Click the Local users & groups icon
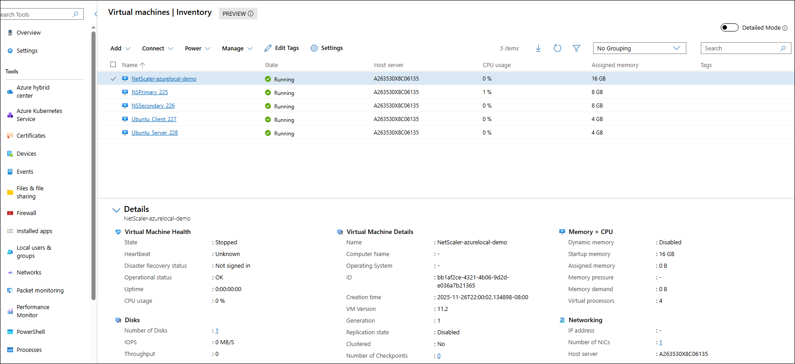This screenshot has width=795, height=364. (10, 252)
